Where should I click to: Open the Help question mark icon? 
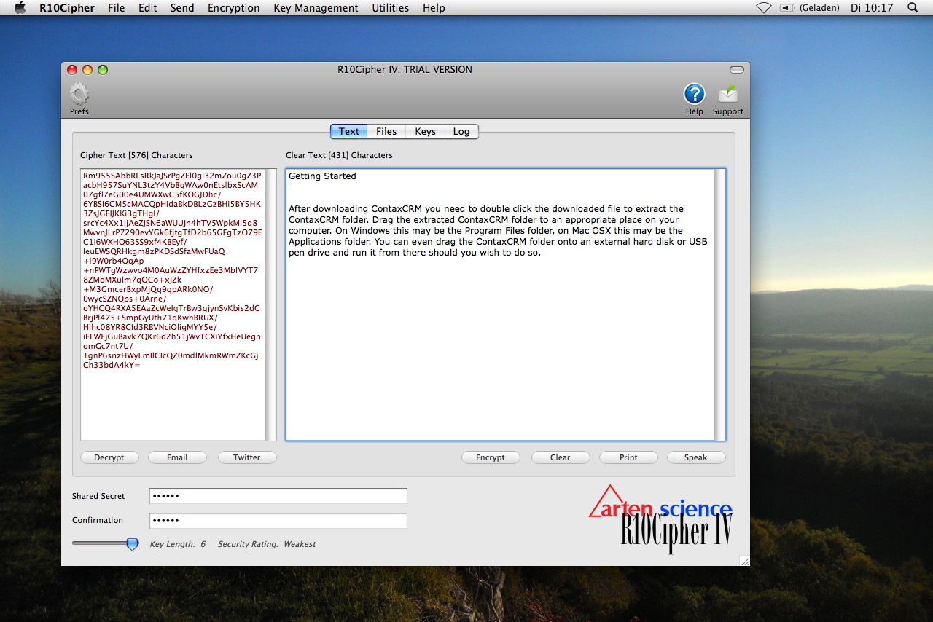(694, 94)
